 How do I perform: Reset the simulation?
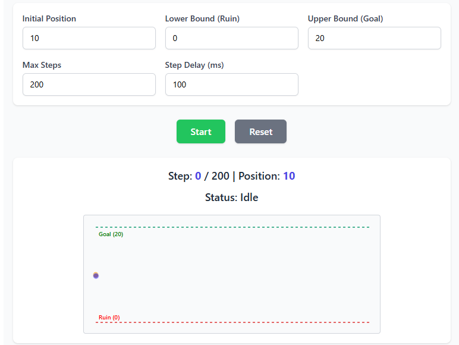point(260,131)
